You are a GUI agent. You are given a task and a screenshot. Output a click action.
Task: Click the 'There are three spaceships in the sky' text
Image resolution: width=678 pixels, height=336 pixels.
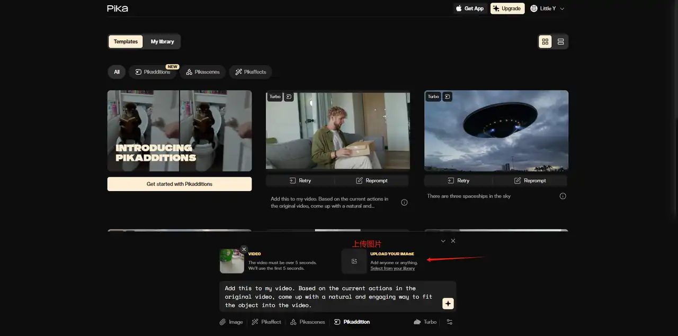(469, 196)
